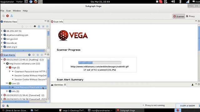Open the terminal launcher in top panel
The width and height of the screenshot is (200, 112).
pos(26,2)
